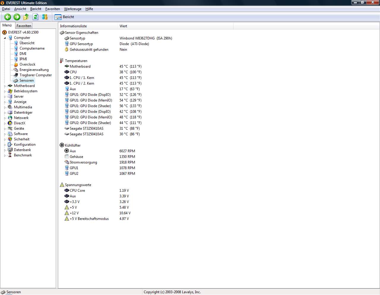This screenshot has height=295, width=380.
Task: Click the green Forward arrow button
Action: click(17, 17)
